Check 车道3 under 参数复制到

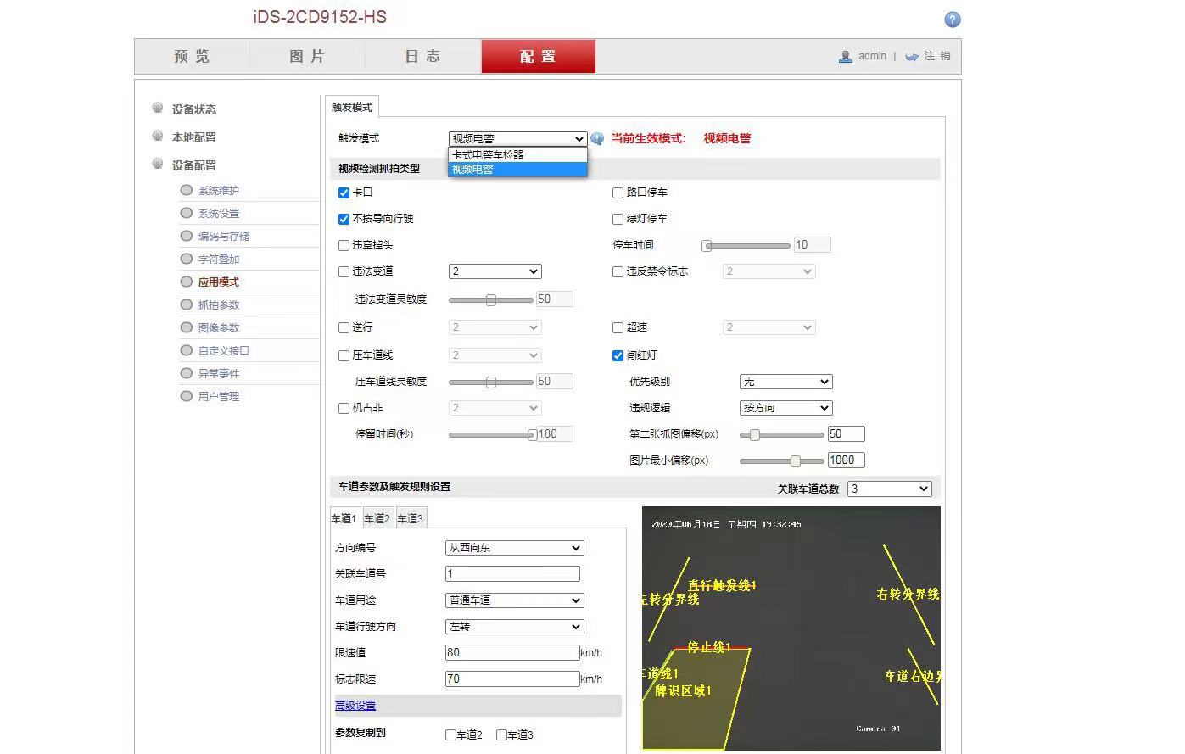click(501, 735)
